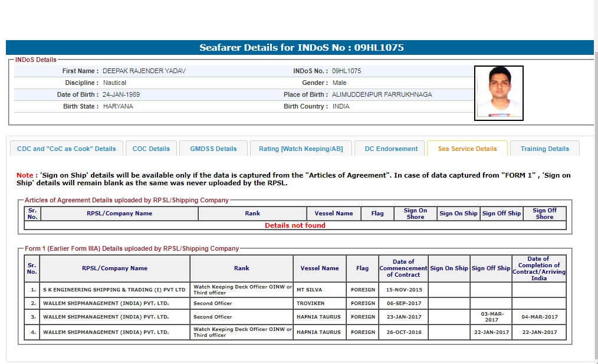This screenshot has width=598, height=364.
Task: Open the CDC and CoC as Cook Details tab
Action: [67, 149]
